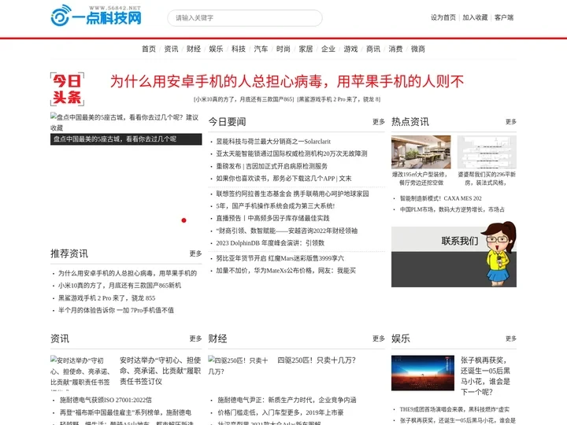Click 加入收藏 link
567x425 pixels.
click(475, 17)
